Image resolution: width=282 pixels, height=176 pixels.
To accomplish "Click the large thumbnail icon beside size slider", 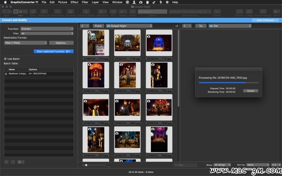I will tap(109, 165).
